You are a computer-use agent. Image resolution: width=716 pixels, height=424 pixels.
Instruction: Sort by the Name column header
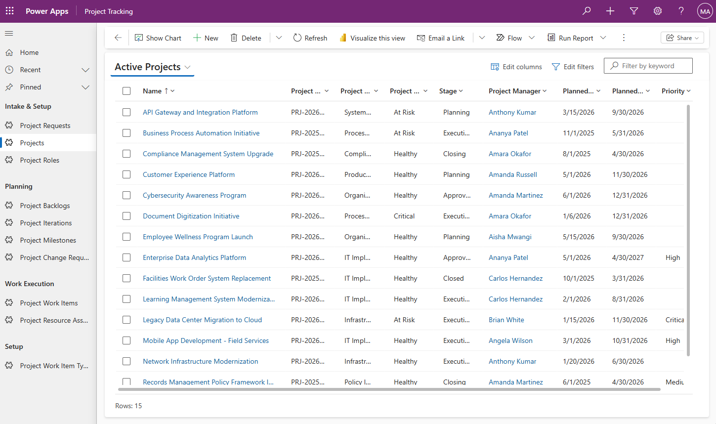159,91
